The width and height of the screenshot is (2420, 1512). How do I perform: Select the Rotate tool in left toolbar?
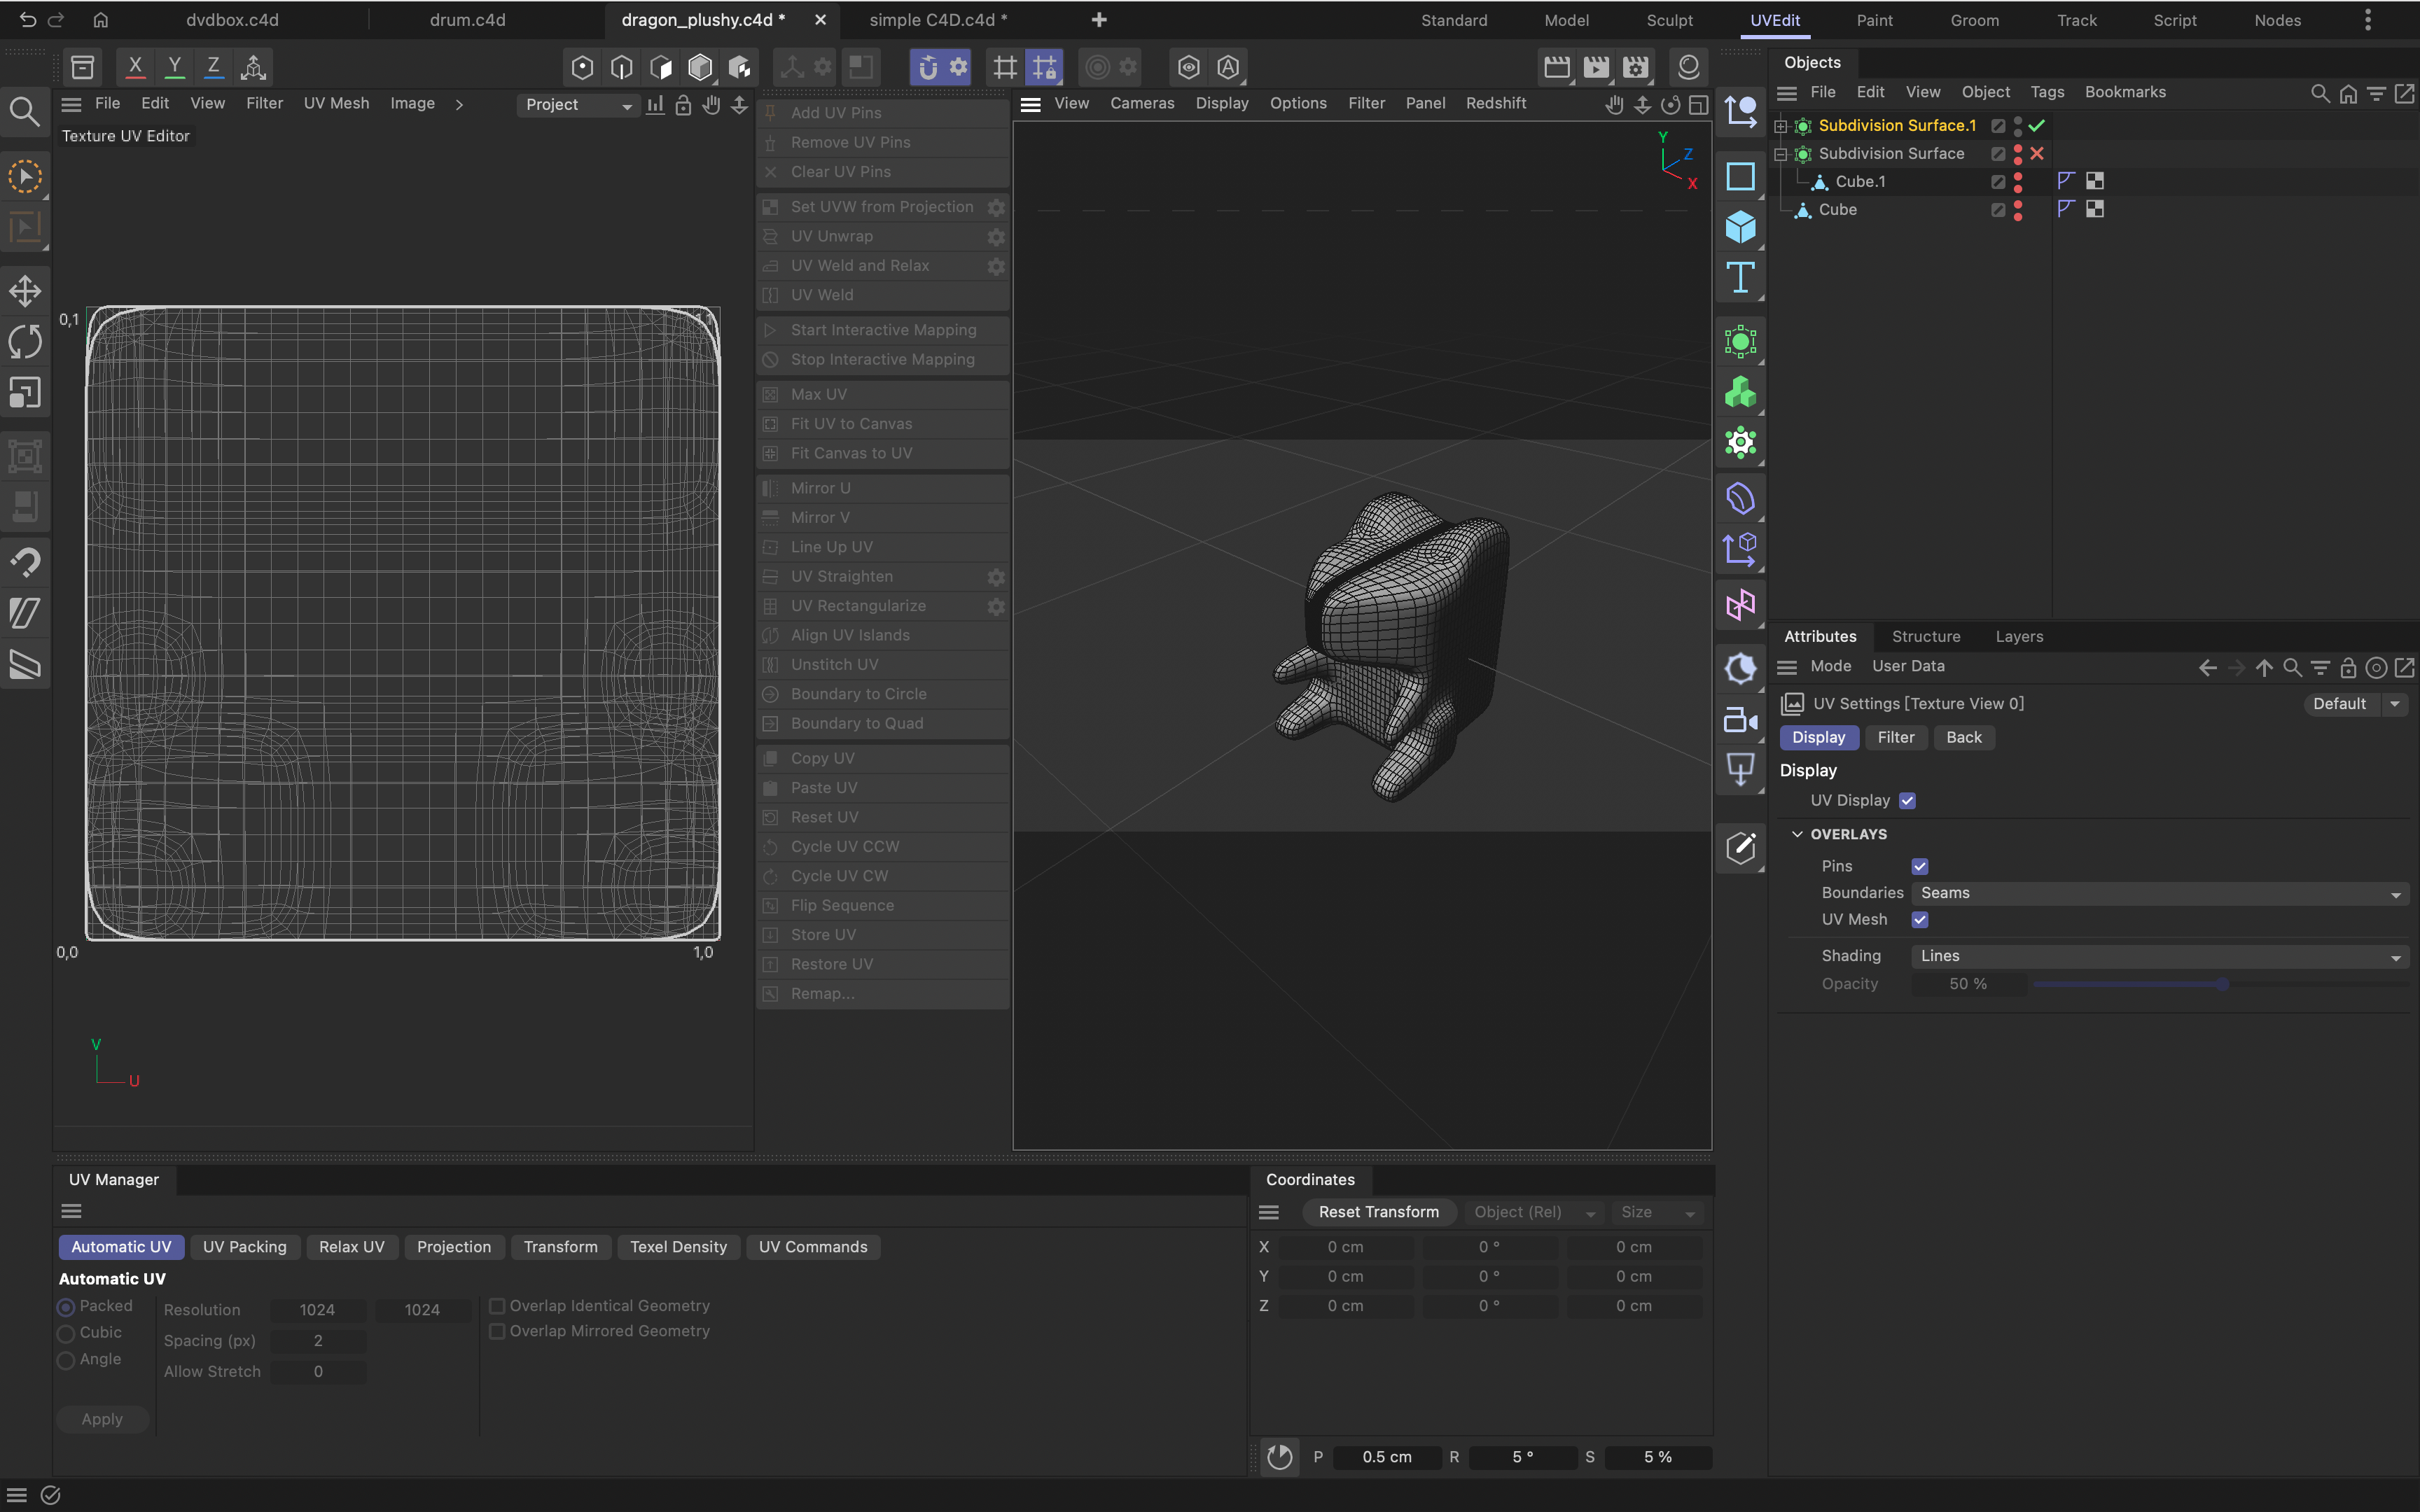(25, 342)
